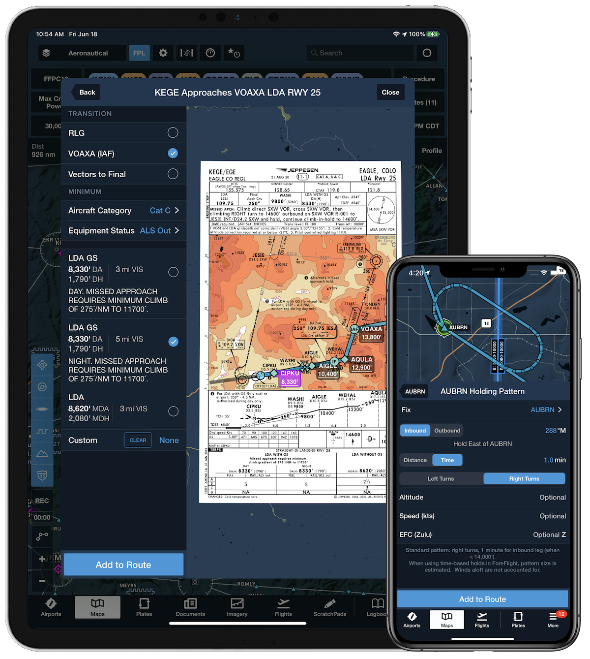Viewport: 590px width, 659px height.
Task: Select LDA 8,620' MDA minimum radio button
Action: (174, 411)
